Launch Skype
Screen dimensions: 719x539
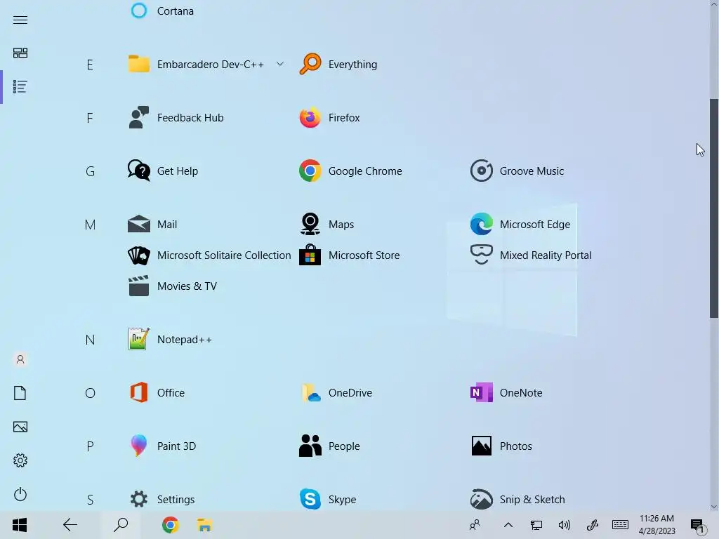coord(327,499)
